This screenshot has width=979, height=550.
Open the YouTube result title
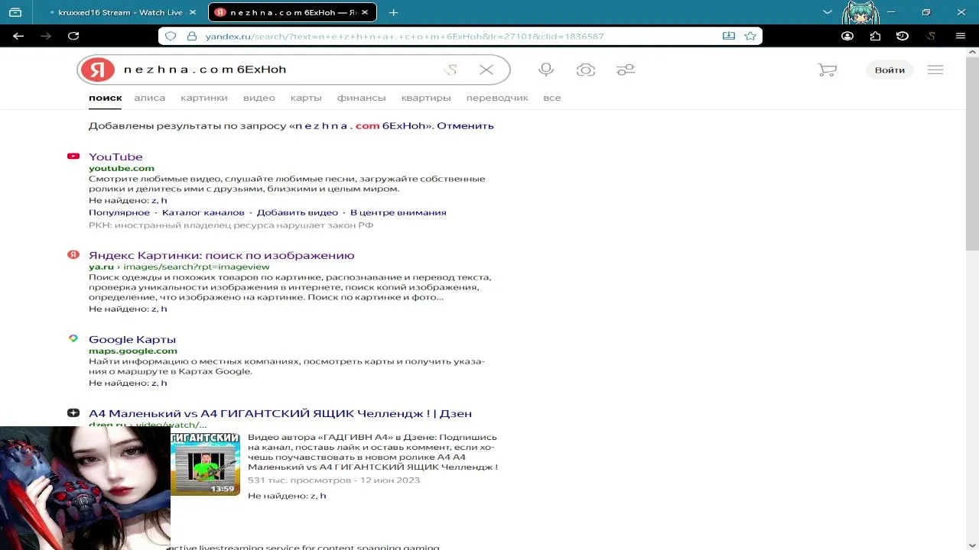pos(115,157)
